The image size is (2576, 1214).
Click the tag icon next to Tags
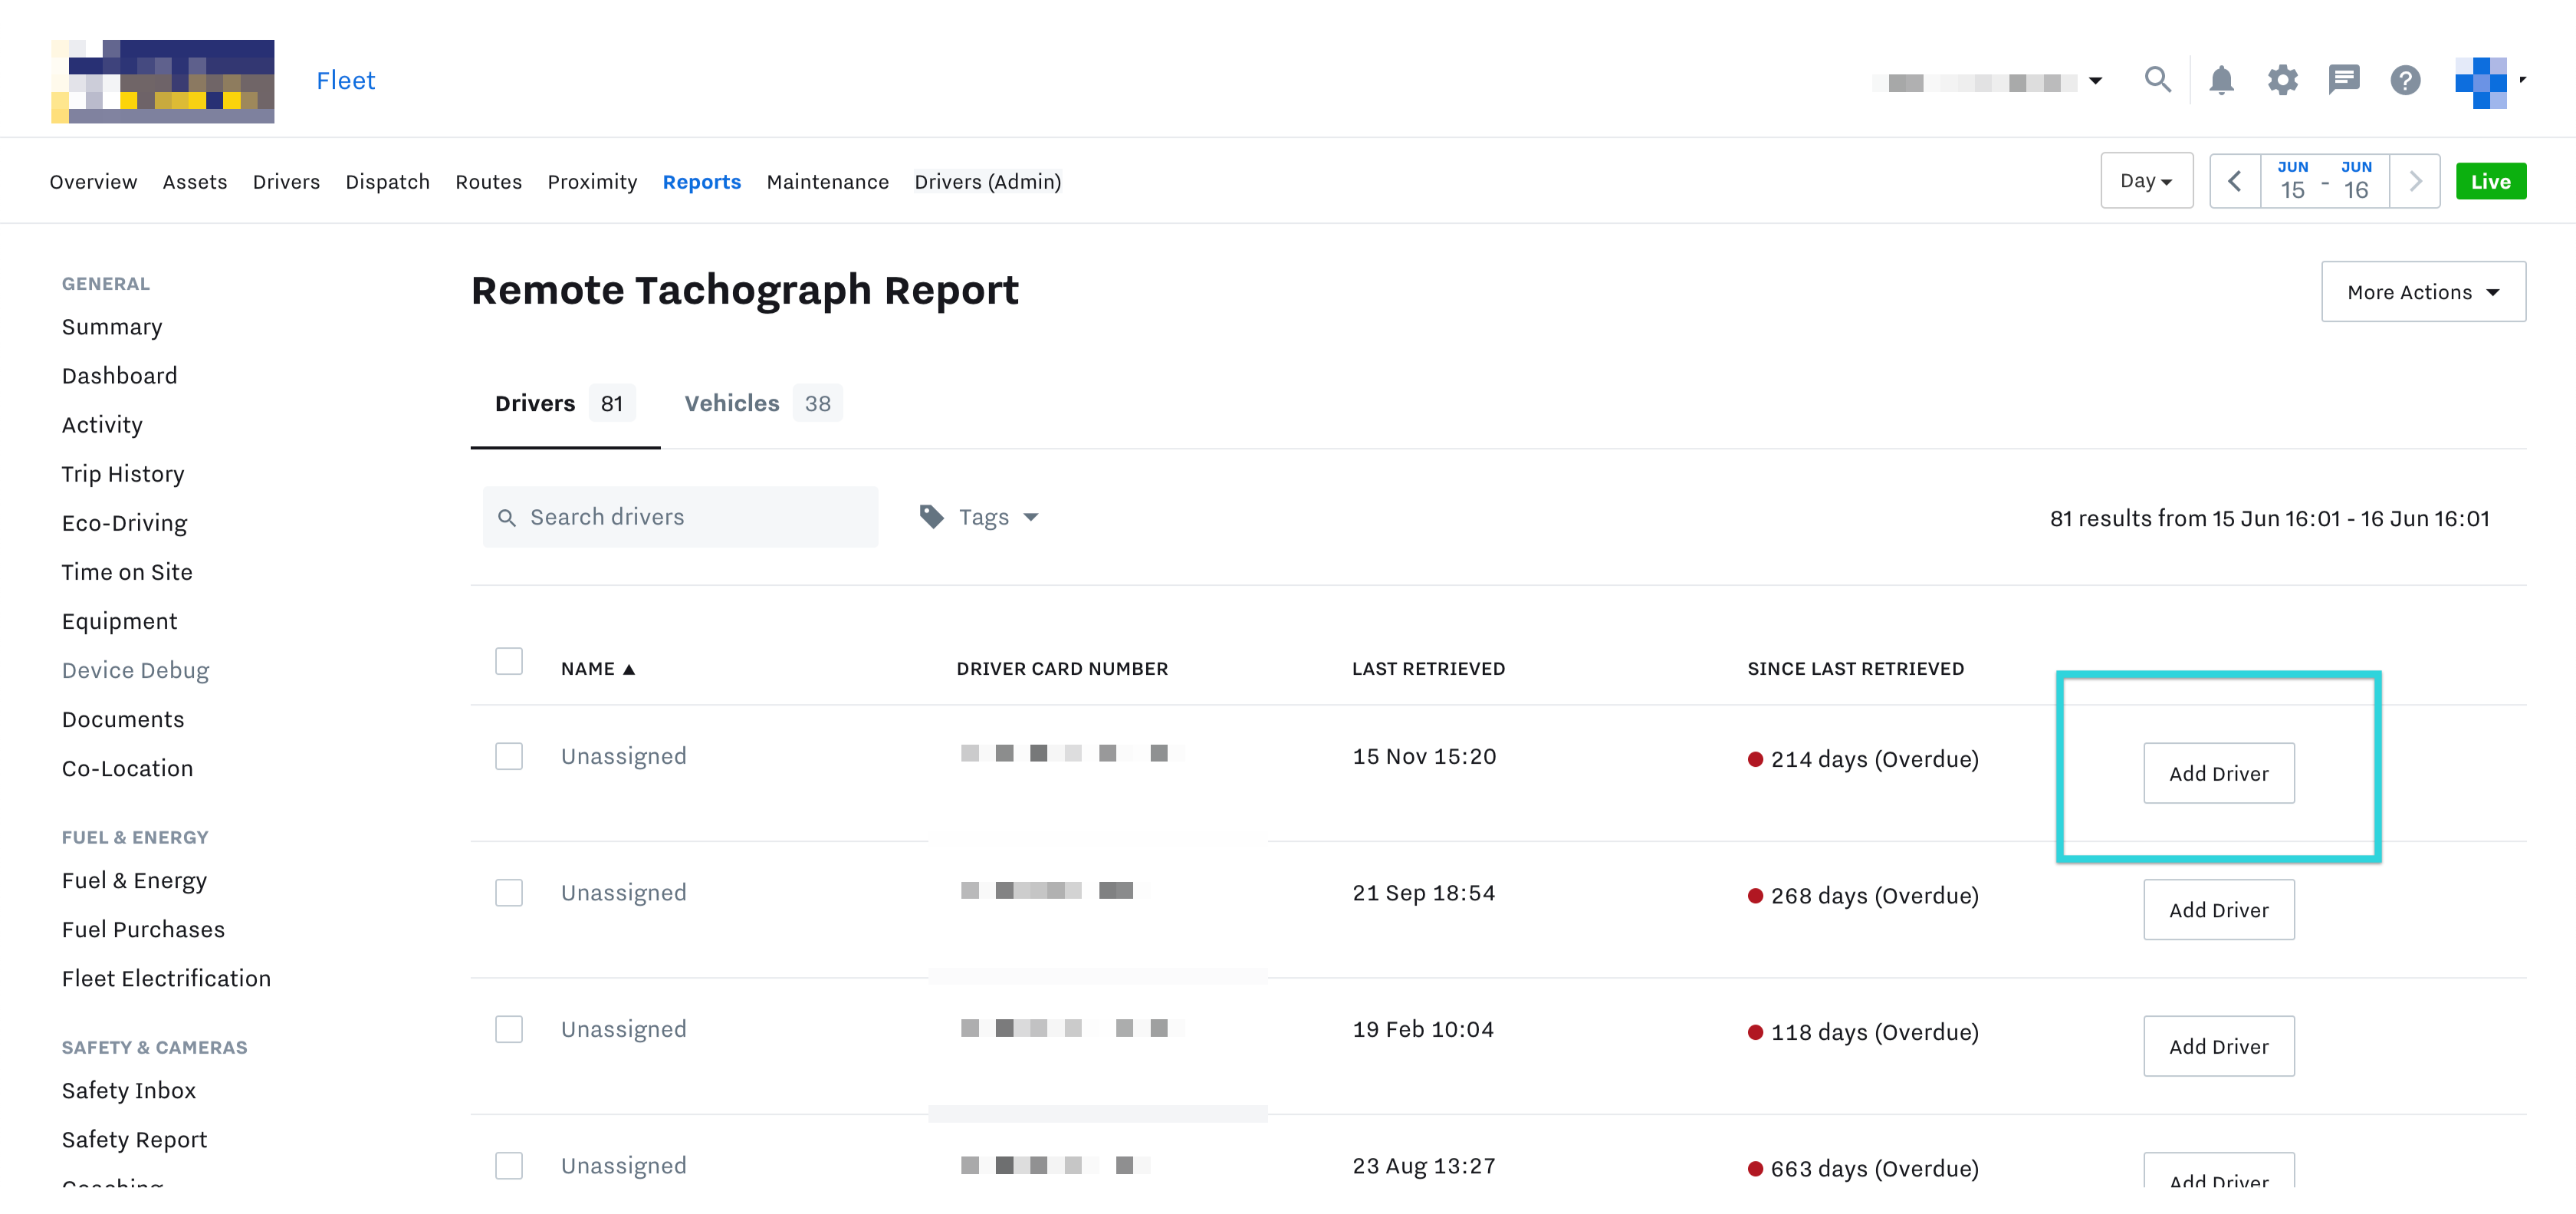click(x=930, y=517)
